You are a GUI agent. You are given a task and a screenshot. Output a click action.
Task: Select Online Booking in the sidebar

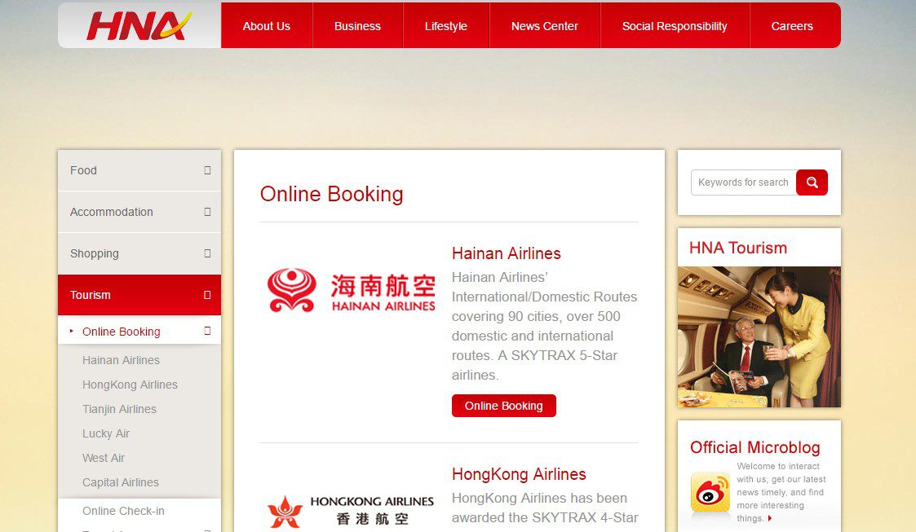tap(121, 332)
